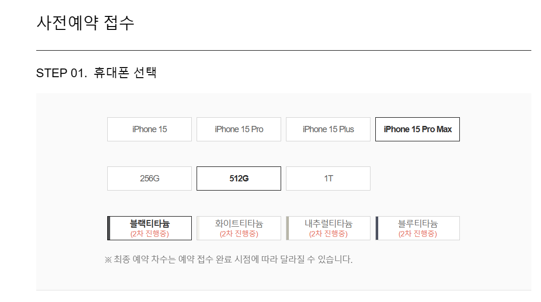Viewport: 541px width, 302px height.
Task: Select the 블루티타늄 color swatch
Action: point(417,228)
